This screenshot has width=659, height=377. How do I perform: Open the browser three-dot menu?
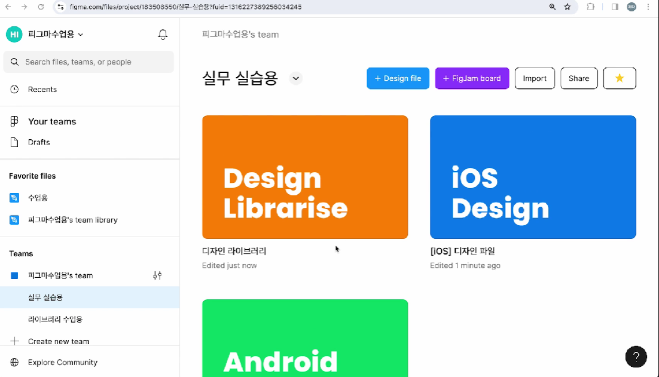tap(648, 7)
